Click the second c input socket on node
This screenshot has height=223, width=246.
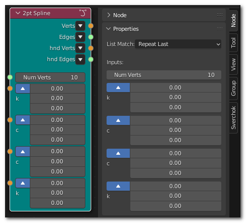click(10, 151)
